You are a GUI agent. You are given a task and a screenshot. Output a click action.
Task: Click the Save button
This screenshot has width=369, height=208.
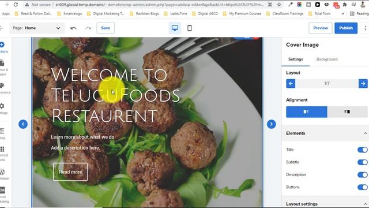pyautogui.click(x=106, y=28)
